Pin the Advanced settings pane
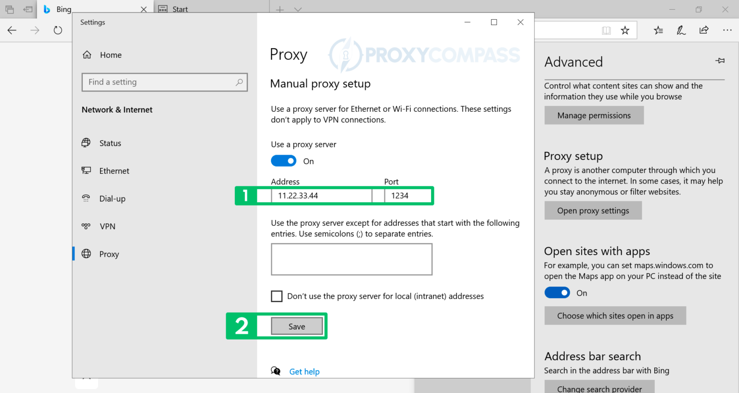Image resolution: width=739 pixels, height=393 pixels. click(x=720, y=61)
